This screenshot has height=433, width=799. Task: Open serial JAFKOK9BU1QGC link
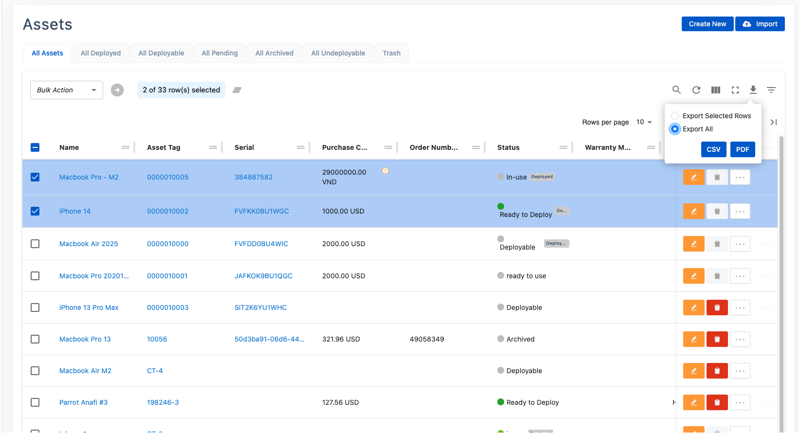(264, 276)
